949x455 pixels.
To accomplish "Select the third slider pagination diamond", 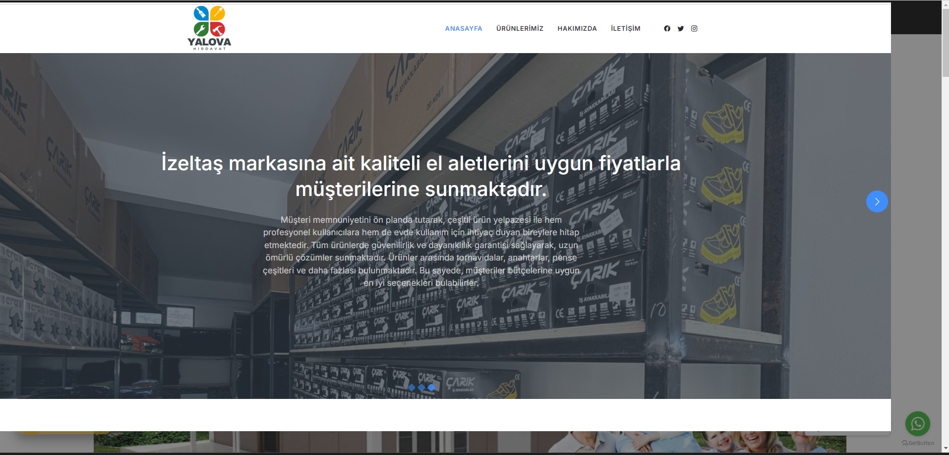I will pos(431,388).
